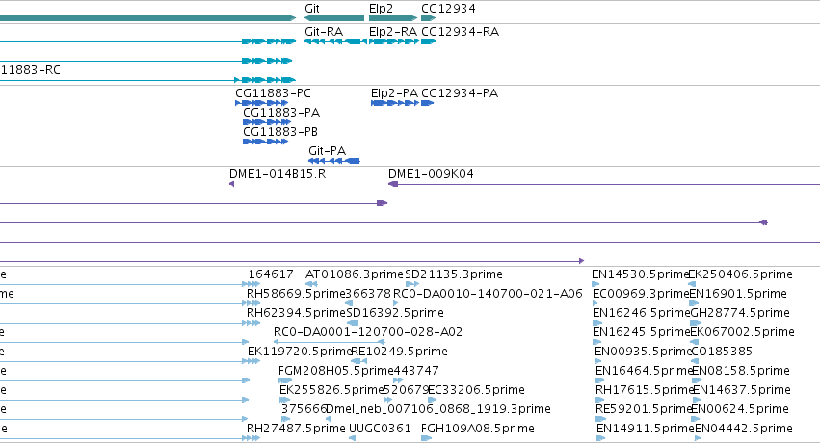Select the Git gene label
Image resolution: width=820 pixels, height=443 pixels.
(x=311, y=9)
